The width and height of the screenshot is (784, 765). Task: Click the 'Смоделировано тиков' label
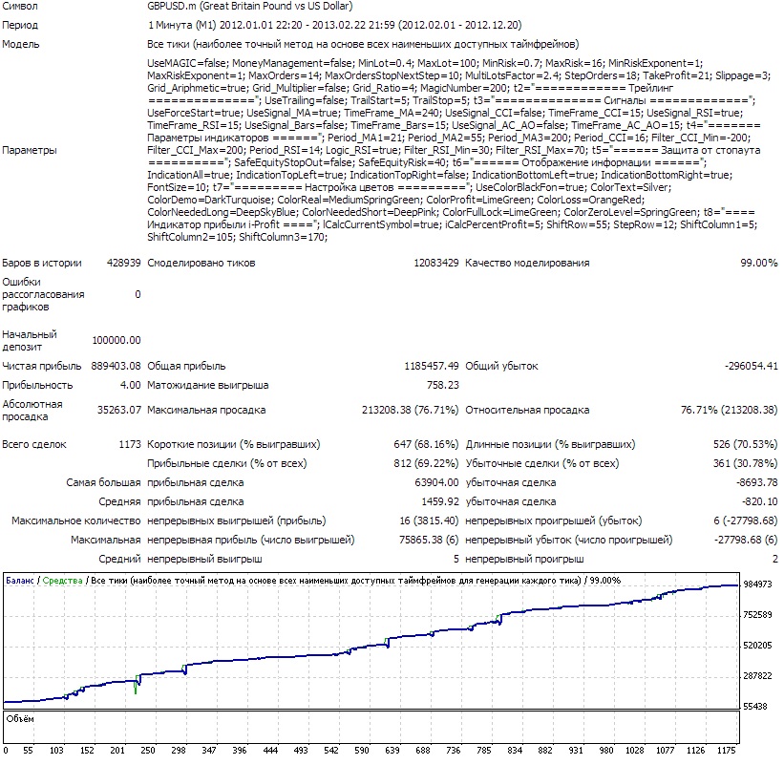[x=201, y=263]
